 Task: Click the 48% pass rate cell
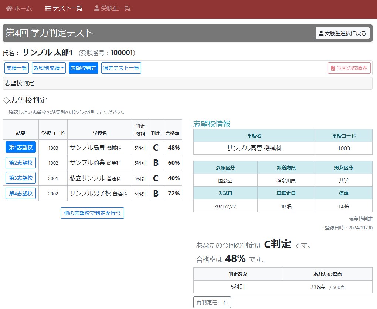tap(173, 148)
